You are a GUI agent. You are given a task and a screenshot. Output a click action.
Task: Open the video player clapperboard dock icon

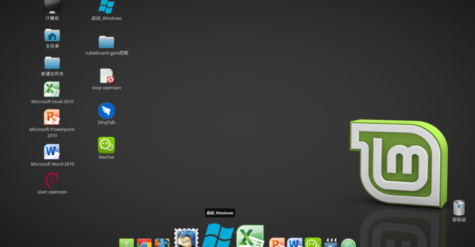point(331,243)
